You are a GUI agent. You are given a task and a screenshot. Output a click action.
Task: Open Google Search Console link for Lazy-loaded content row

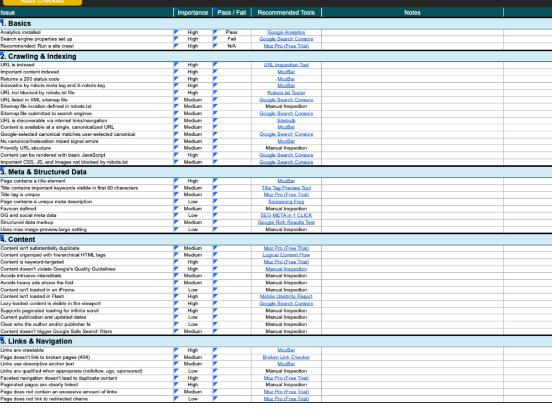286,304
